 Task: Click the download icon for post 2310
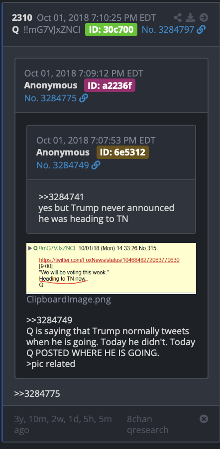tap(190, 18)
